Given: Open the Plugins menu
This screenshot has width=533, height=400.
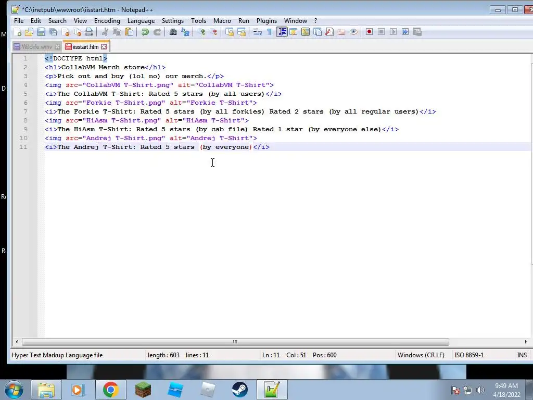Looking at the screenshot, I should [266, 21].
